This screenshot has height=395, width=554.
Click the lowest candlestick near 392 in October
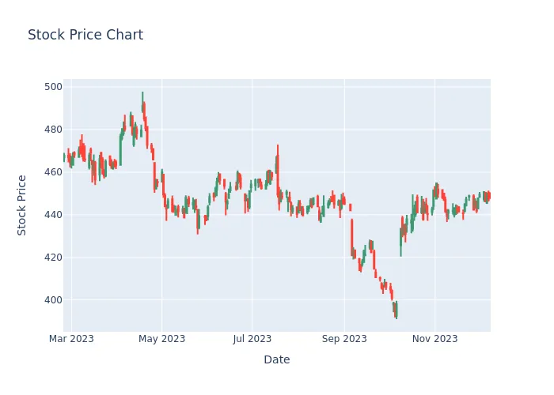(x=397, y=310)
